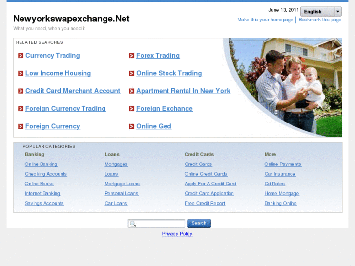This screenshot has width=355, height=266.
Task: Open the Car Loans link
Action: click(x=116, y=204)
